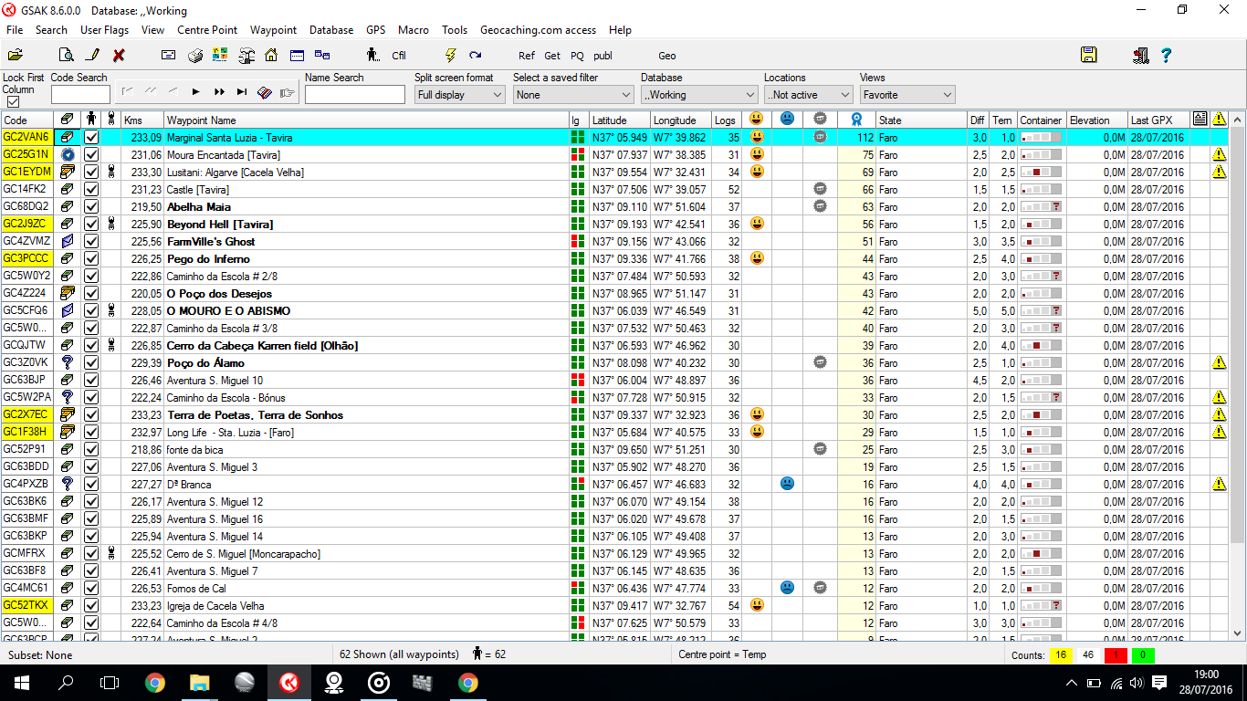Uncheck user flag for Castle [Tavira]
Viewport: 1247px width, 701px height.
91,189
